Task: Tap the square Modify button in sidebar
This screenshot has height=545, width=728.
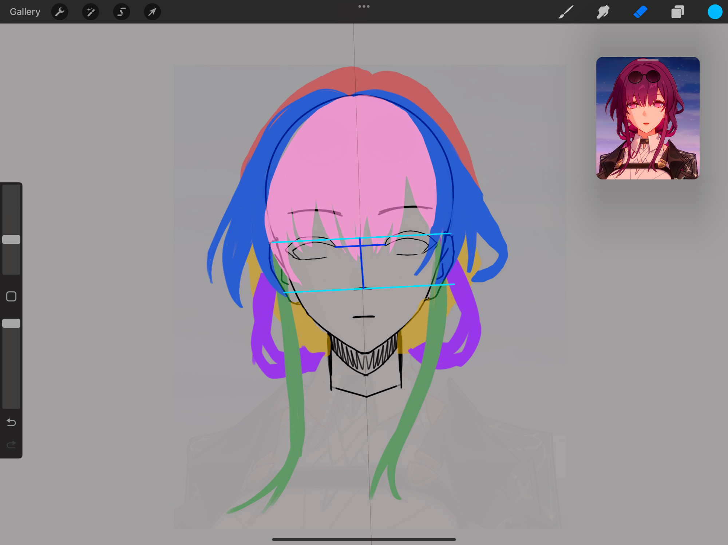Action: pos(11,296)
